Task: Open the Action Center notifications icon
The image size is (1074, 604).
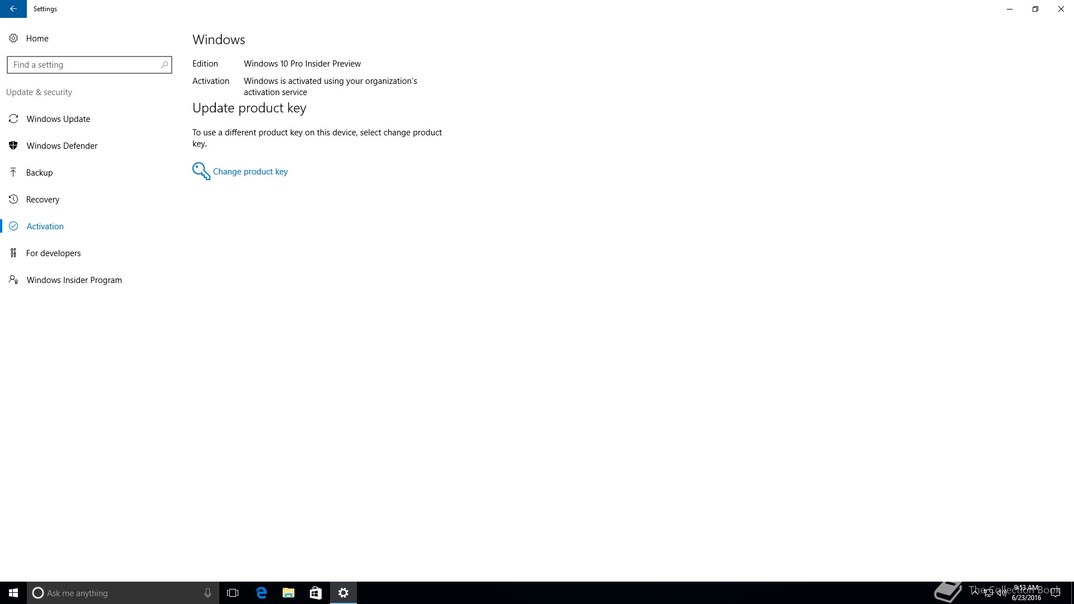Action: click(x=1056, y=593)
